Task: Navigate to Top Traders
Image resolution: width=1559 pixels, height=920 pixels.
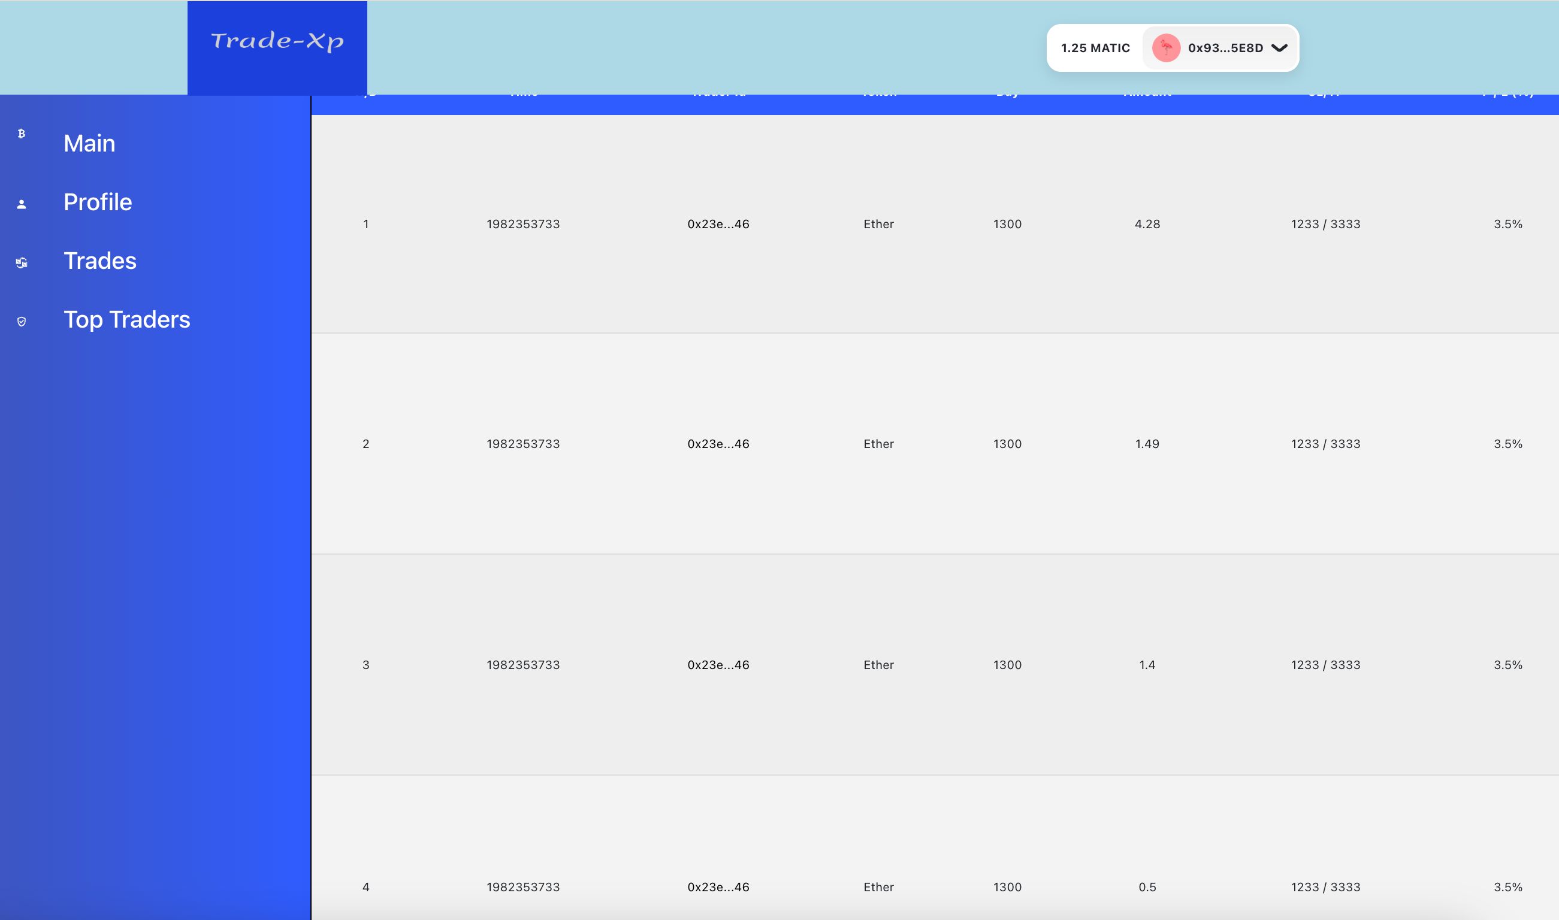Action: (127, 320)
